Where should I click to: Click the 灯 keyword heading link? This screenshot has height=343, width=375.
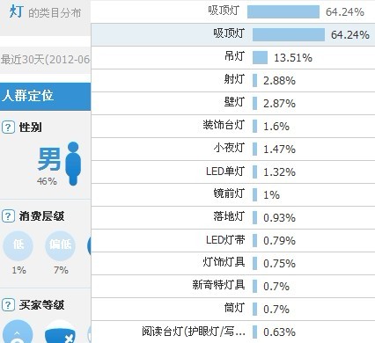tap(16, 11)
